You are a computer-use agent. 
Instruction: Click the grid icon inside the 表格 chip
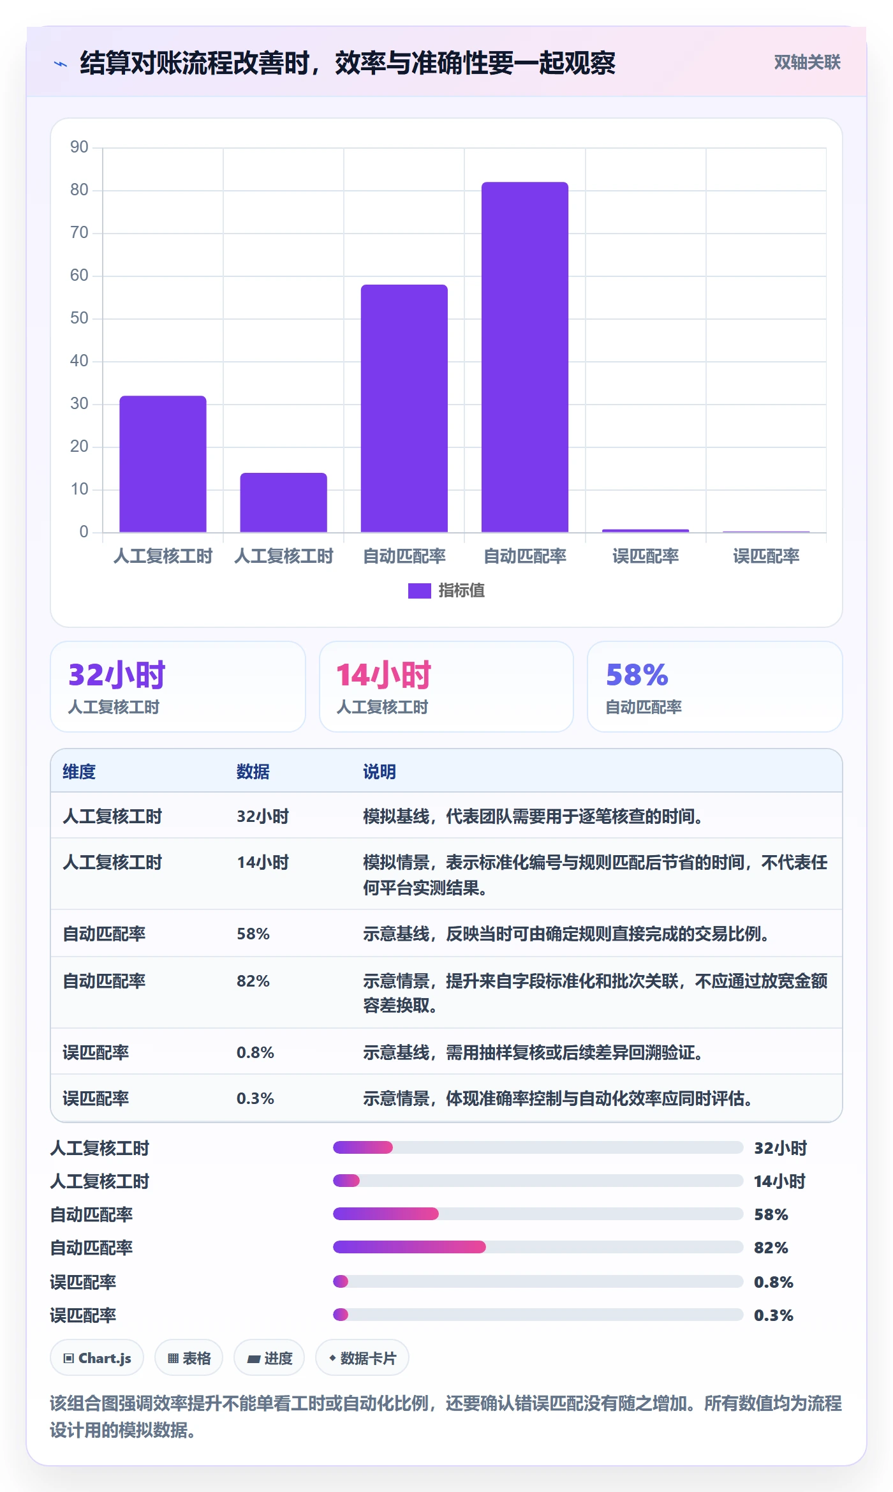click(173, 1359)
